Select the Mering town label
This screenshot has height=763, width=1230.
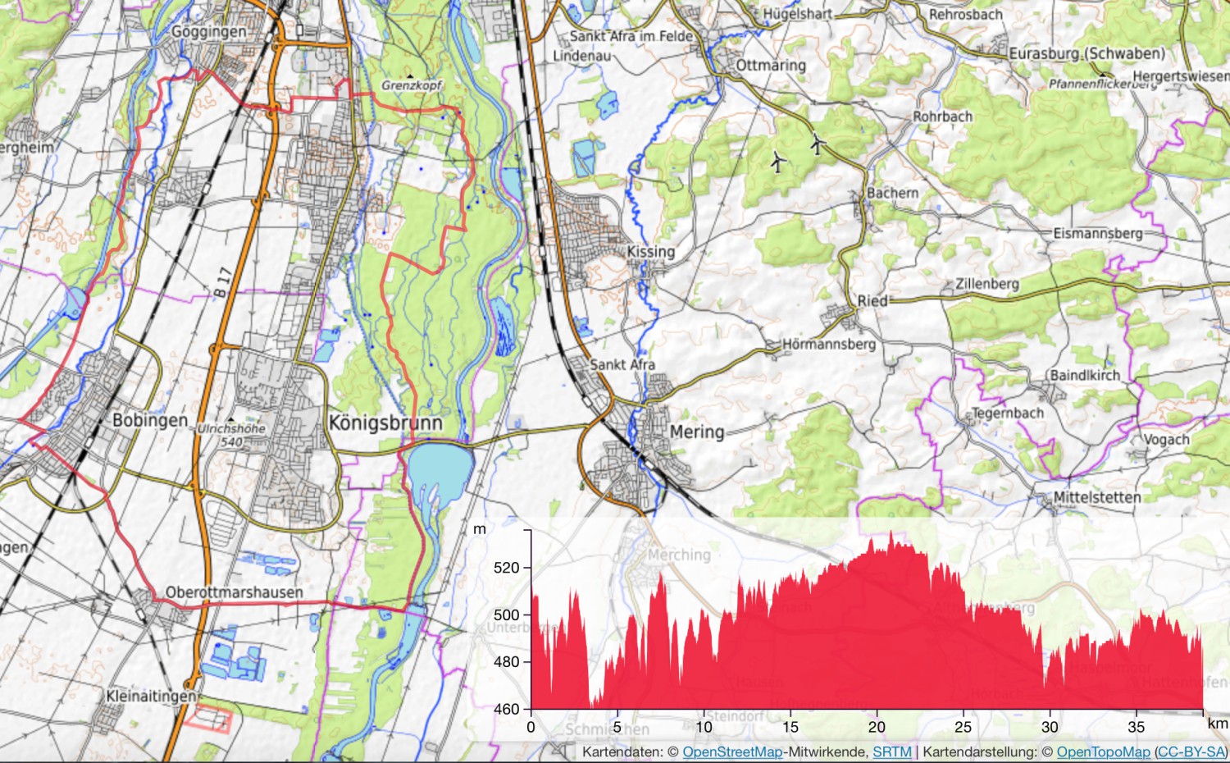click(697, 432)
